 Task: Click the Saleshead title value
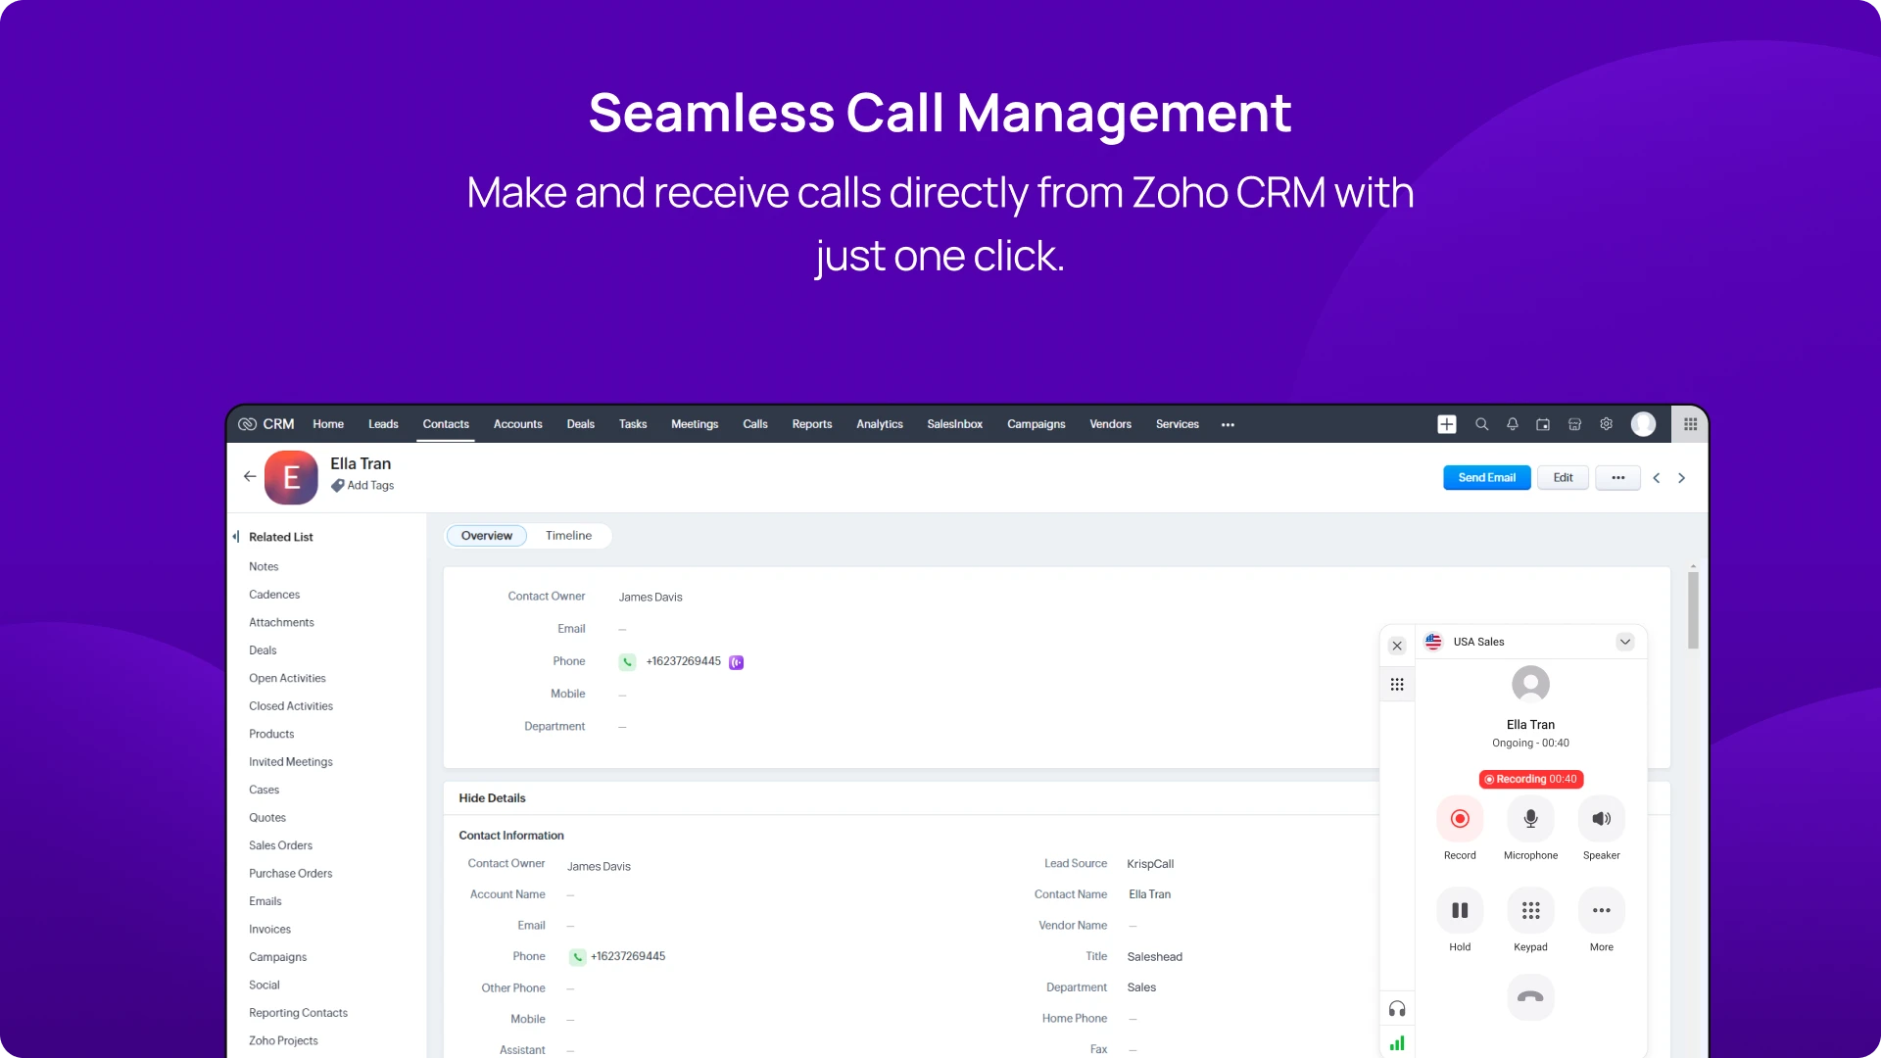click(1154, 957)
